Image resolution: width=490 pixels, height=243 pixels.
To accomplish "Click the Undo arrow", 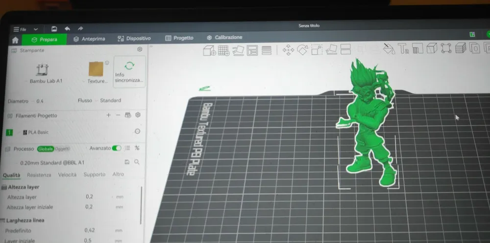I will (67, 29).
